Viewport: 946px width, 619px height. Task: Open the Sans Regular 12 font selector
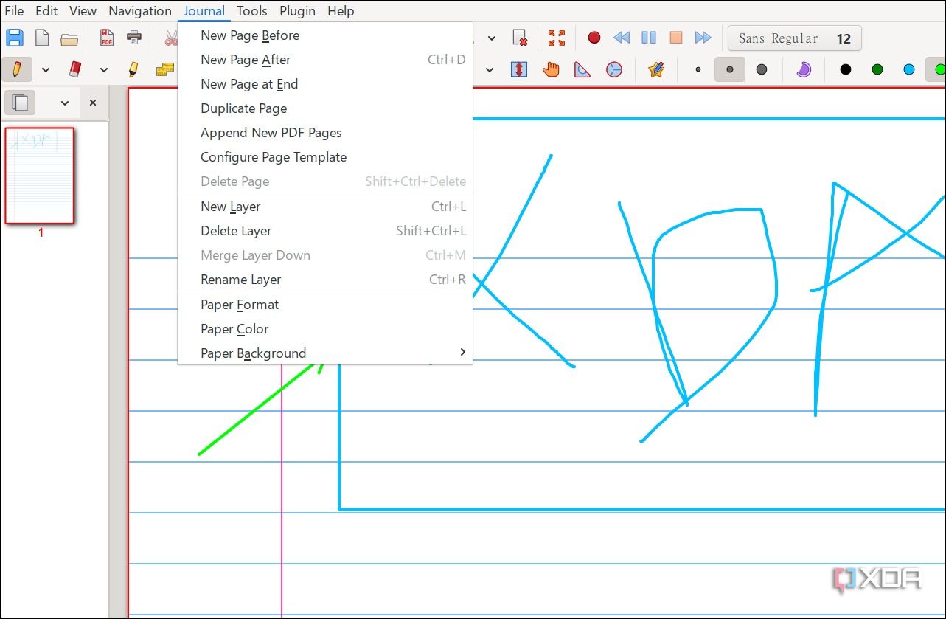click(794, 38)
